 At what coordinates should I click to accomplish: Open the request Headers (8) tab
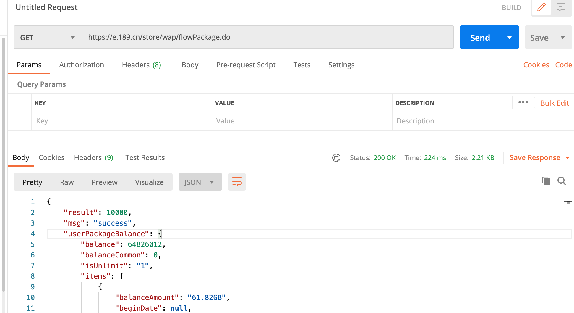pos(142,65)
